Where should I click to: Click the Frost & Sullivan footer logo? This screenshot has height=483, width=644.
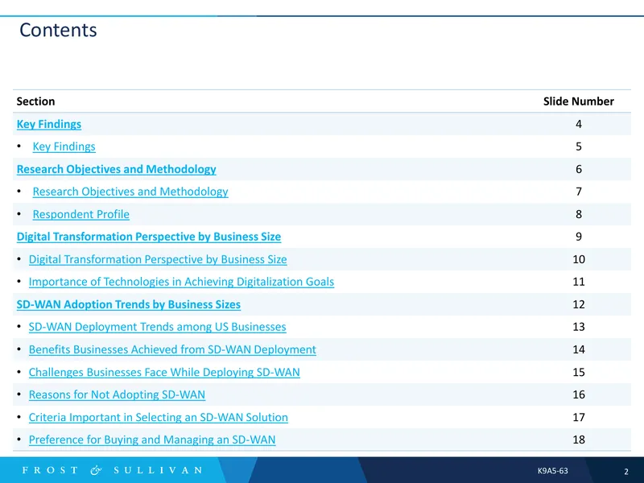[112, 470]
